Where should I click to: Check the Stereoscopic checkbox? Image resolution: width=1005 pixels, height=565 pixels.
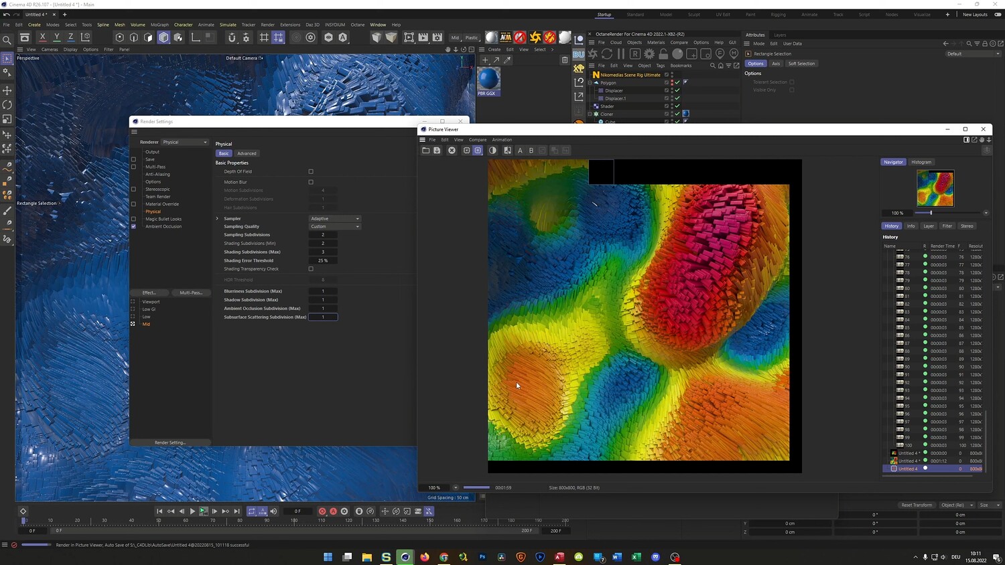click(x=133, y=189)
